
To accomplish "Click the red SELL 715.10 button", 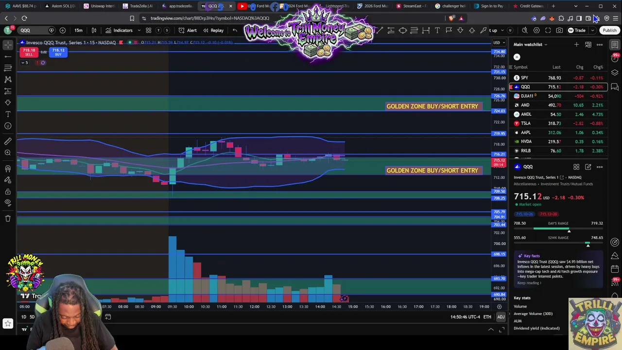I will 29,52.
